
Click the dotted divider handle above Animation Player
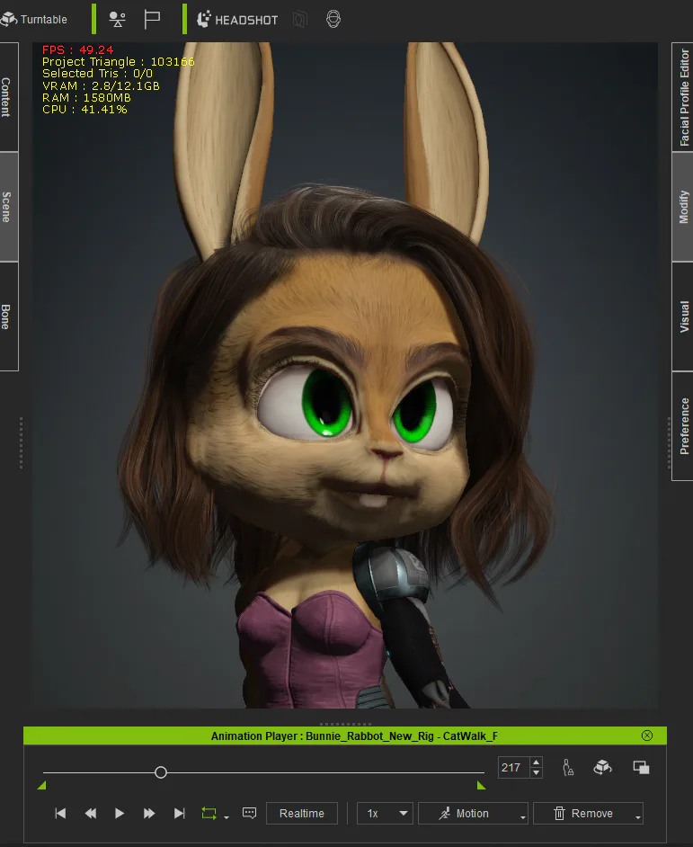tap(346, 724)
